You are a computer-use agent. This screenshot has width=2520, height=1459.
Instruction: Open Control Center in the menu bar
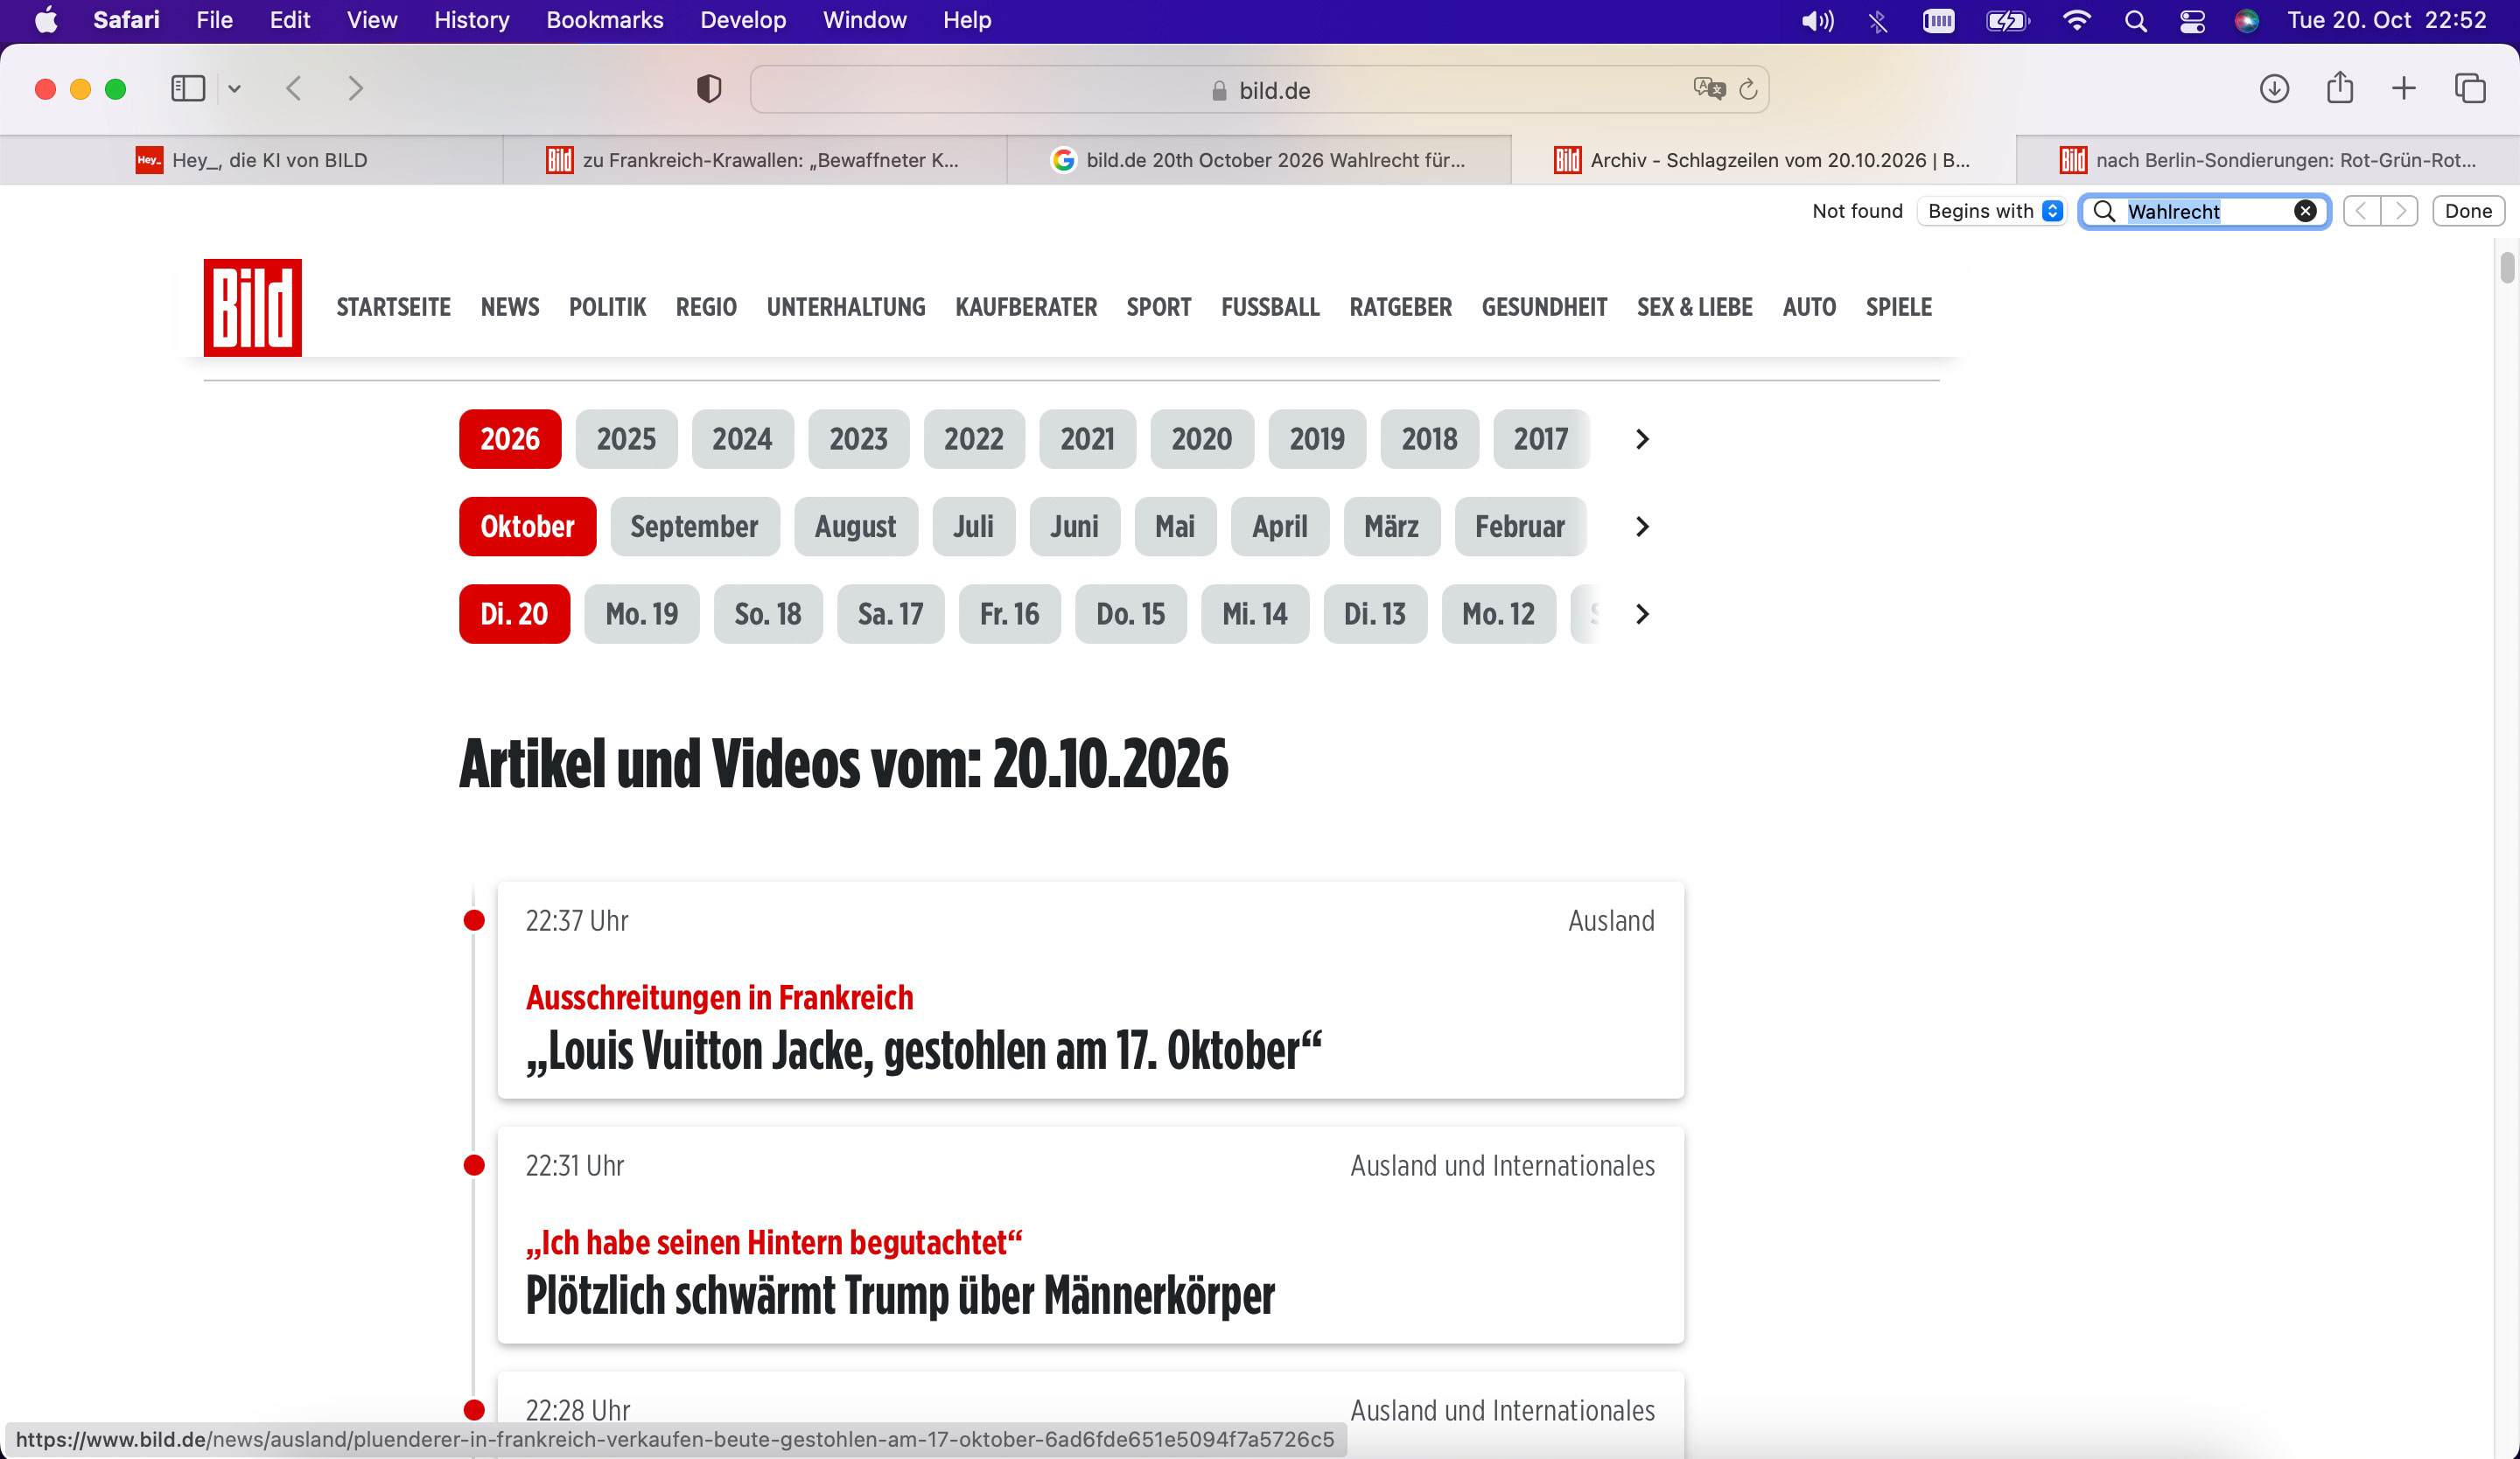(2192, 21)
